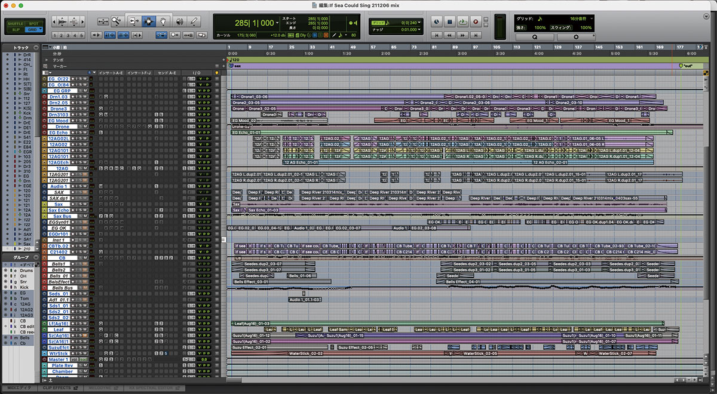Mute the EG GRP track
Screen dimensions: 717x394
click(85, 91)
